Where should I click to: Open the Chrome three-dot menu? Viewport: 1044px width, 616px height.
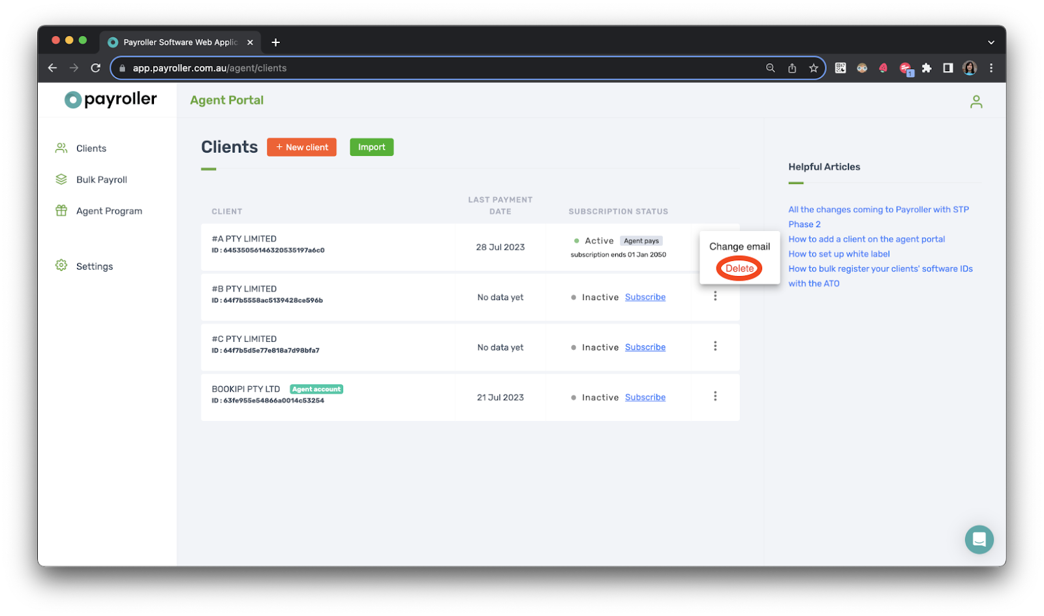click(x=991, y=68)
